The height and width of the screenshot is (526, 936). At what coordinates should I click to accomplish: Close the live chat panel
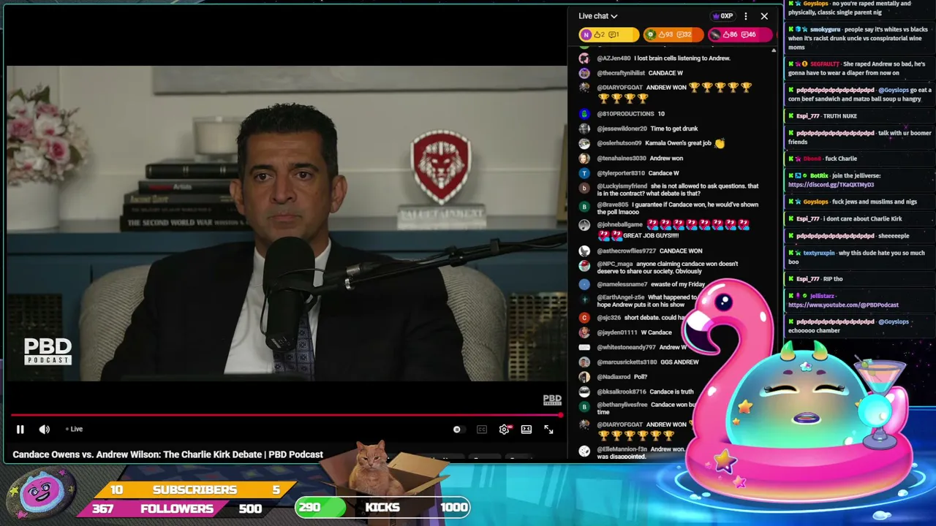click(764, 16)
